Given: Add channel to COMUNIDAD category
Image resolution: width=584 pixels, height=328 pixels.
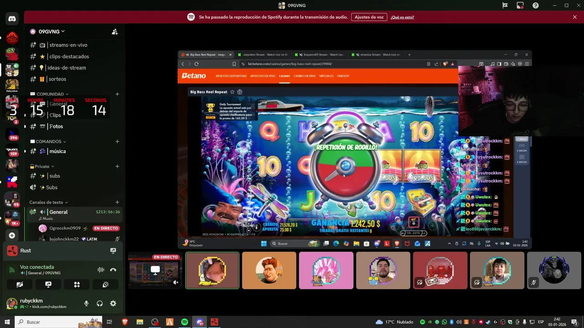Looking at the screenshot, I should tap(117, 94).
